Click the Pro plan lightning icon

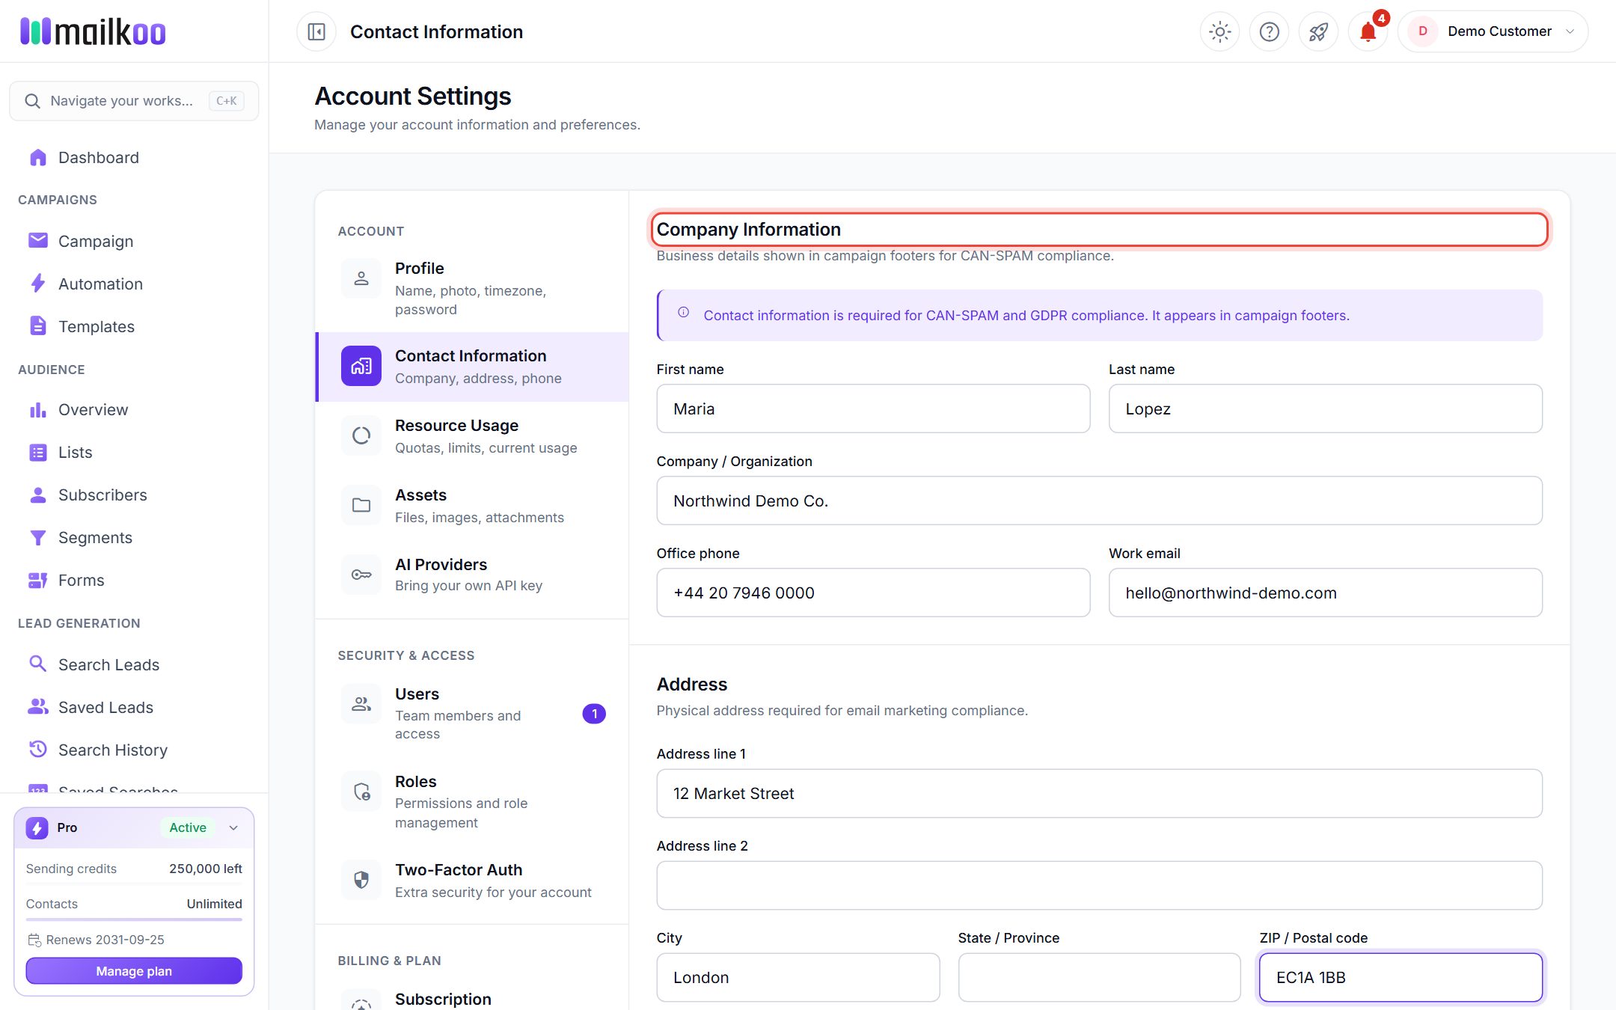point(37,827)
